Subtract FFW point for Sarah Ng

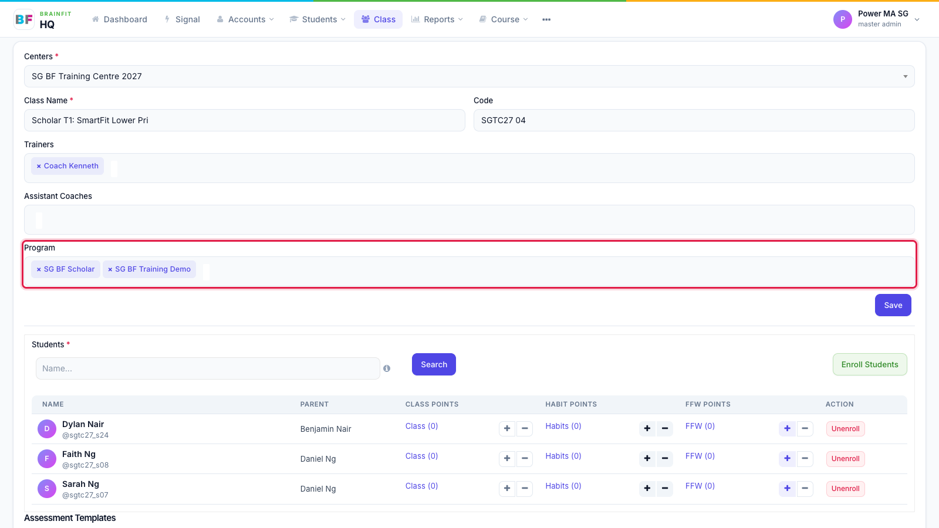pyautogui.click(x=805, y=488)
